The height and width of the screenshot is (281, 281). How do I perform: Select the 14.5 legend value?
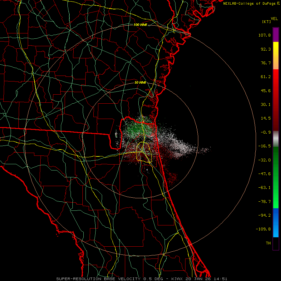[x=266, y=118]
